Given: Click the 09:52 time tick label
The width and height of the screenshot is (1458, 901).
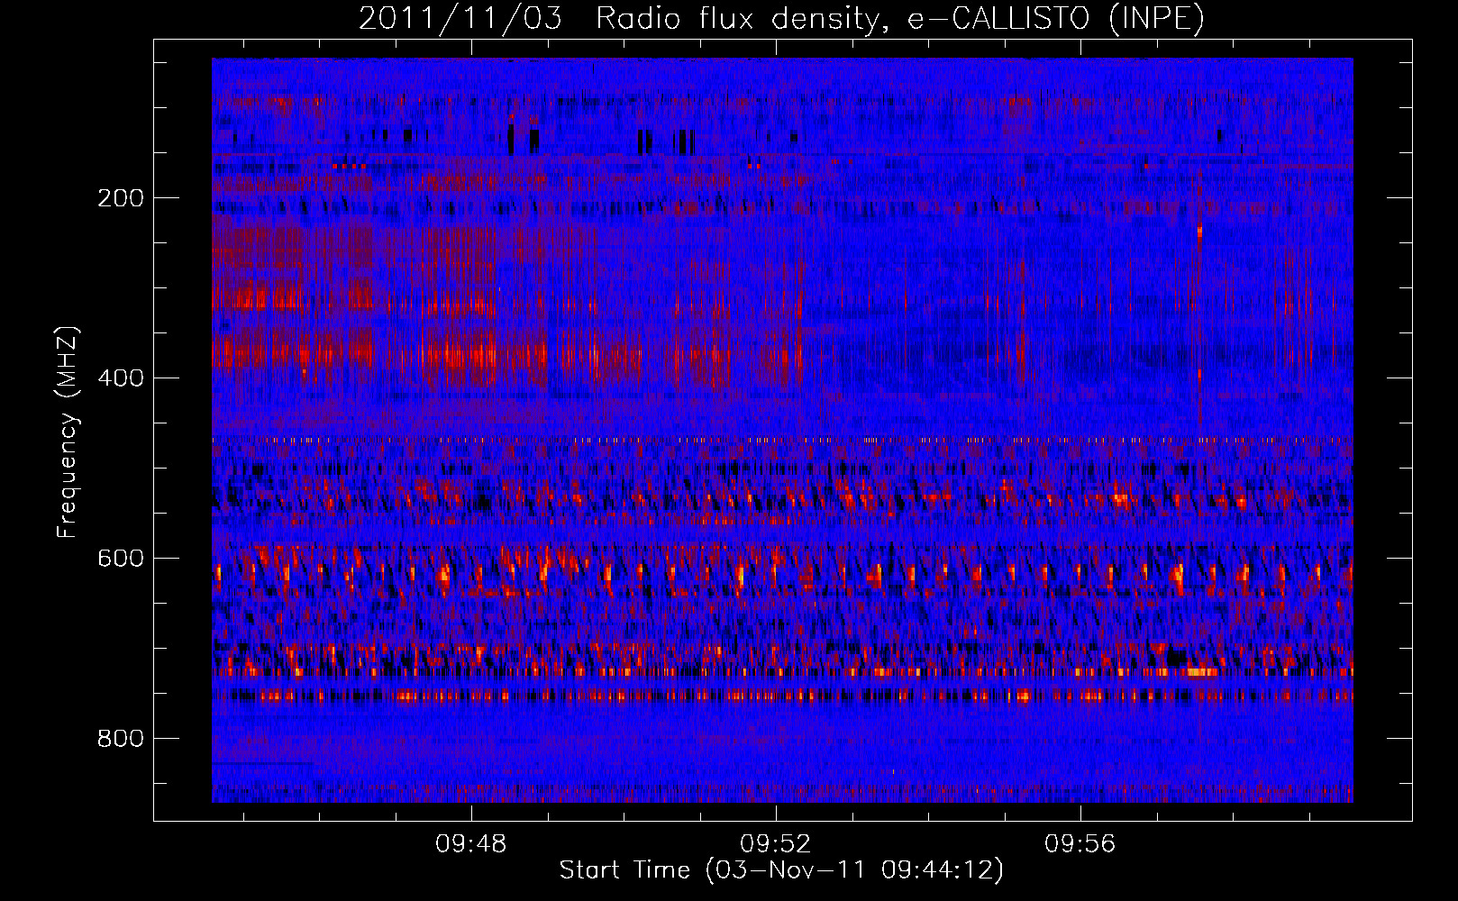Looking at the screenshot, I should (x=776, y=843).
